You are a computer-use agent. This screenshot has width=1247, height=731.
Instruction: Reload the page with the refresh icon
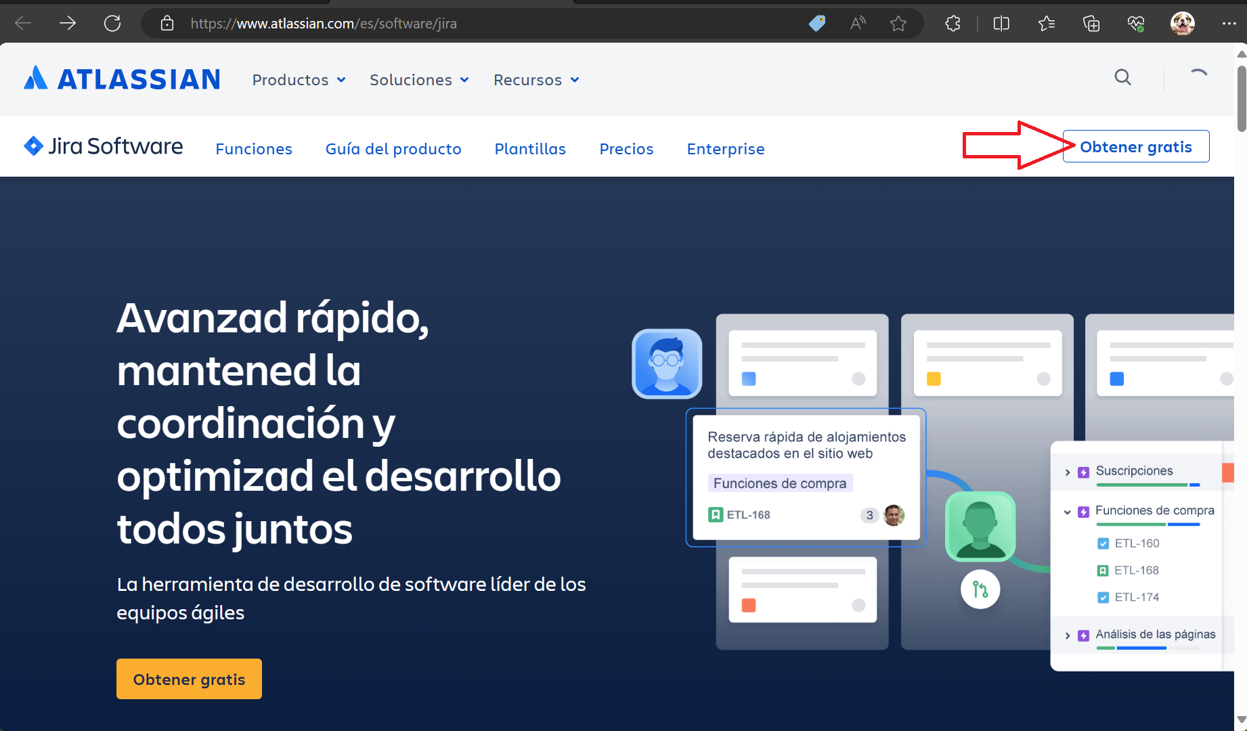(112, 24)
